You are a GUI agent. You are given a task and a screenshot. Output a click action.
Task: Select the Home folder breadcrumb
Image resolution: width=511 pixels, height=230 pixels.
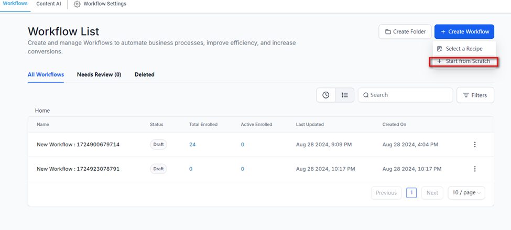tap(42, 111)
